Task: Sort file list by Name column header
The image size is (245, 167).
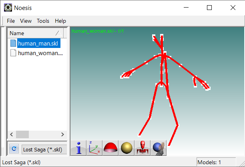Action: 32,33
